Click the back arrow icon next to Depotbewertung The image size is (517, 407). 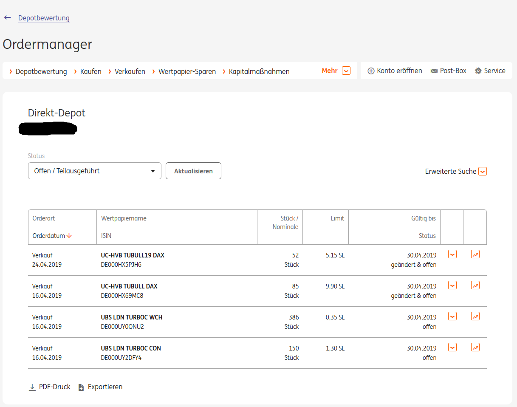[7, 17]
